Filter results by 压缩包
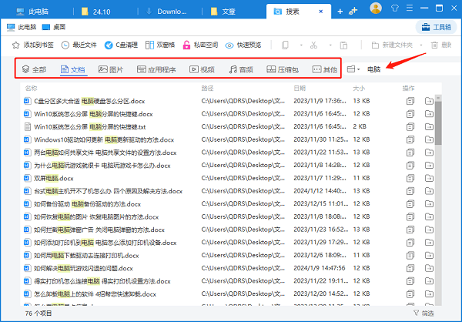The image size is (462, 322). pyautogui.click(x=283, y=69)
